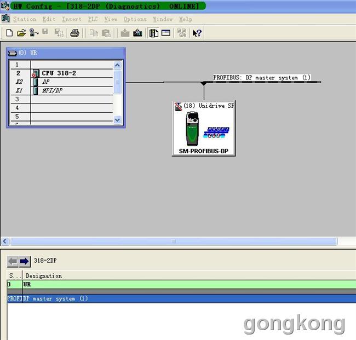This screenshot has height=340, width=356.
Task: Open the Help menu
Action: click(x=186, y=19)
